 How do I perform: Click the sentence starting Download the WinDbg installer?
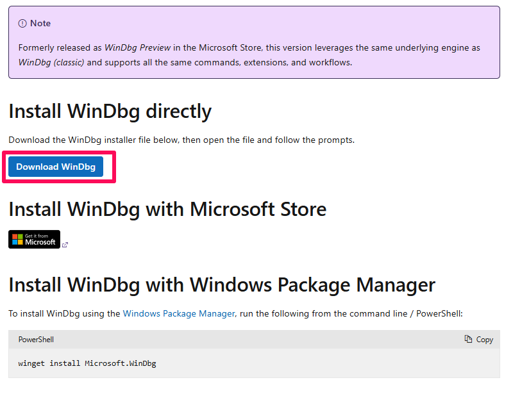(181, 140)
